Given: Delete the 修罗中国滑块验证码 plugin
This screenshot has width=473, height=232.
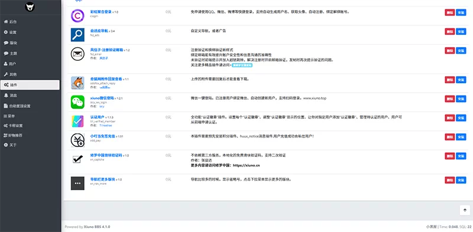Looking at the screenshot, I should coord(449,156).
